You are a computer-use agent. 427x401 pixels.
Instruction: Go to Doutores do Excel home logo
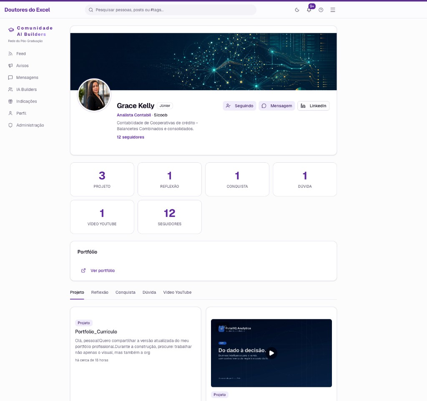[27, 10]
